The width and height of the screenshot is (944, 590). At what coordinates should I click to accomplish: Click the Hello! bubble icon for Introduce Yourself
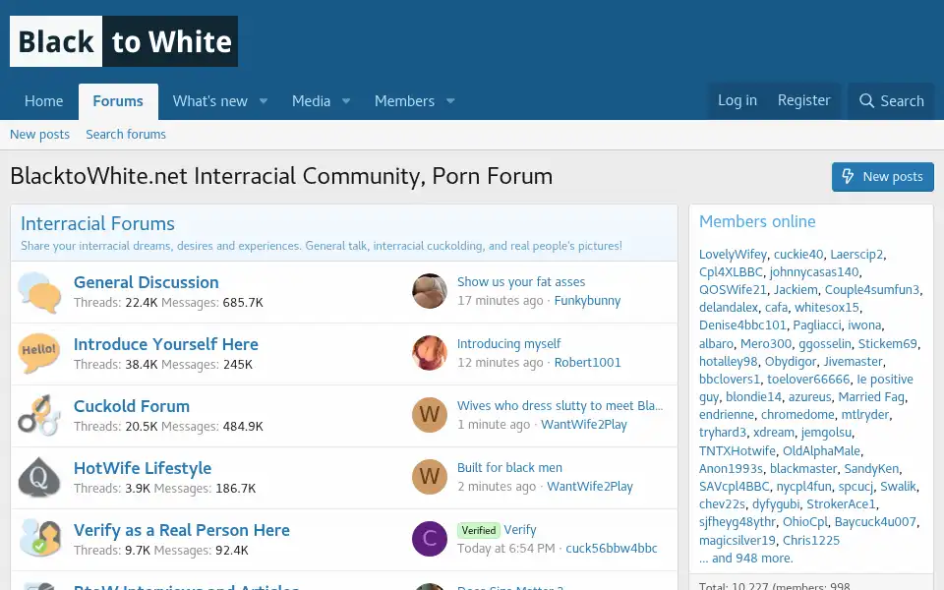[39, 353]
